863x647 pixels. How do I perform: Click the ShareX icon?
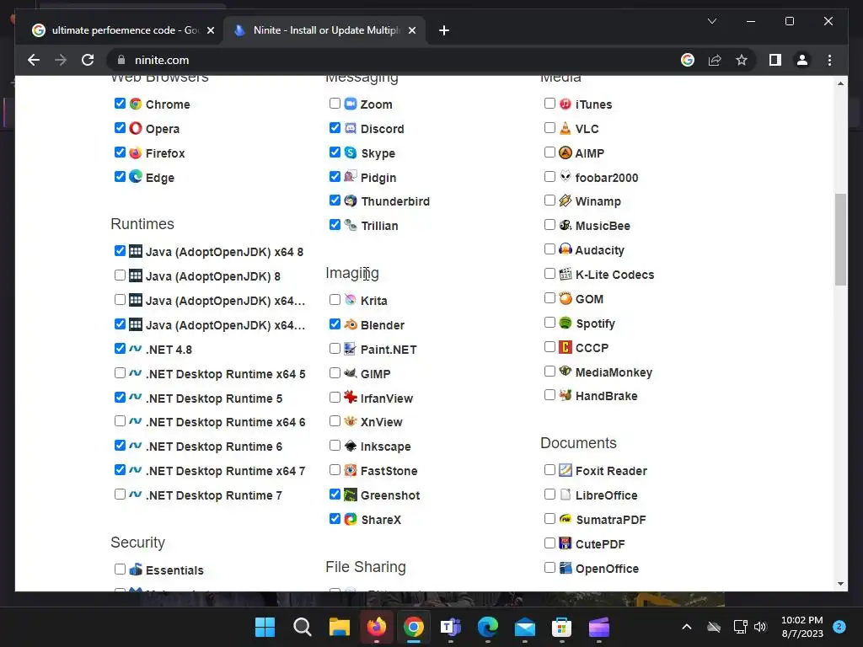coord(351,519)
